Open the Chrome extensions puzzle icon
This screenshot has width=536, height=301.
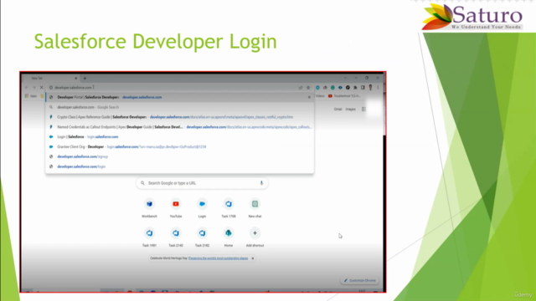tap(355, 87)
